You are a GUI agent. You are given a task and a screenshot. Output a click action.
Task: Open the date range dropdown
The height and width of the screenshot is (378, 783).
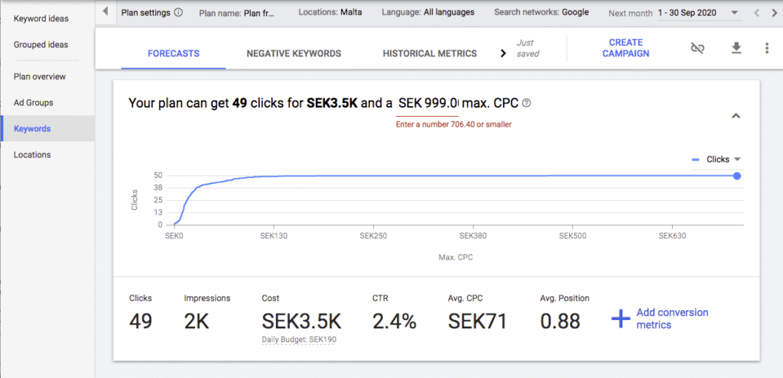pyautogui.click(x=735, y=13)
